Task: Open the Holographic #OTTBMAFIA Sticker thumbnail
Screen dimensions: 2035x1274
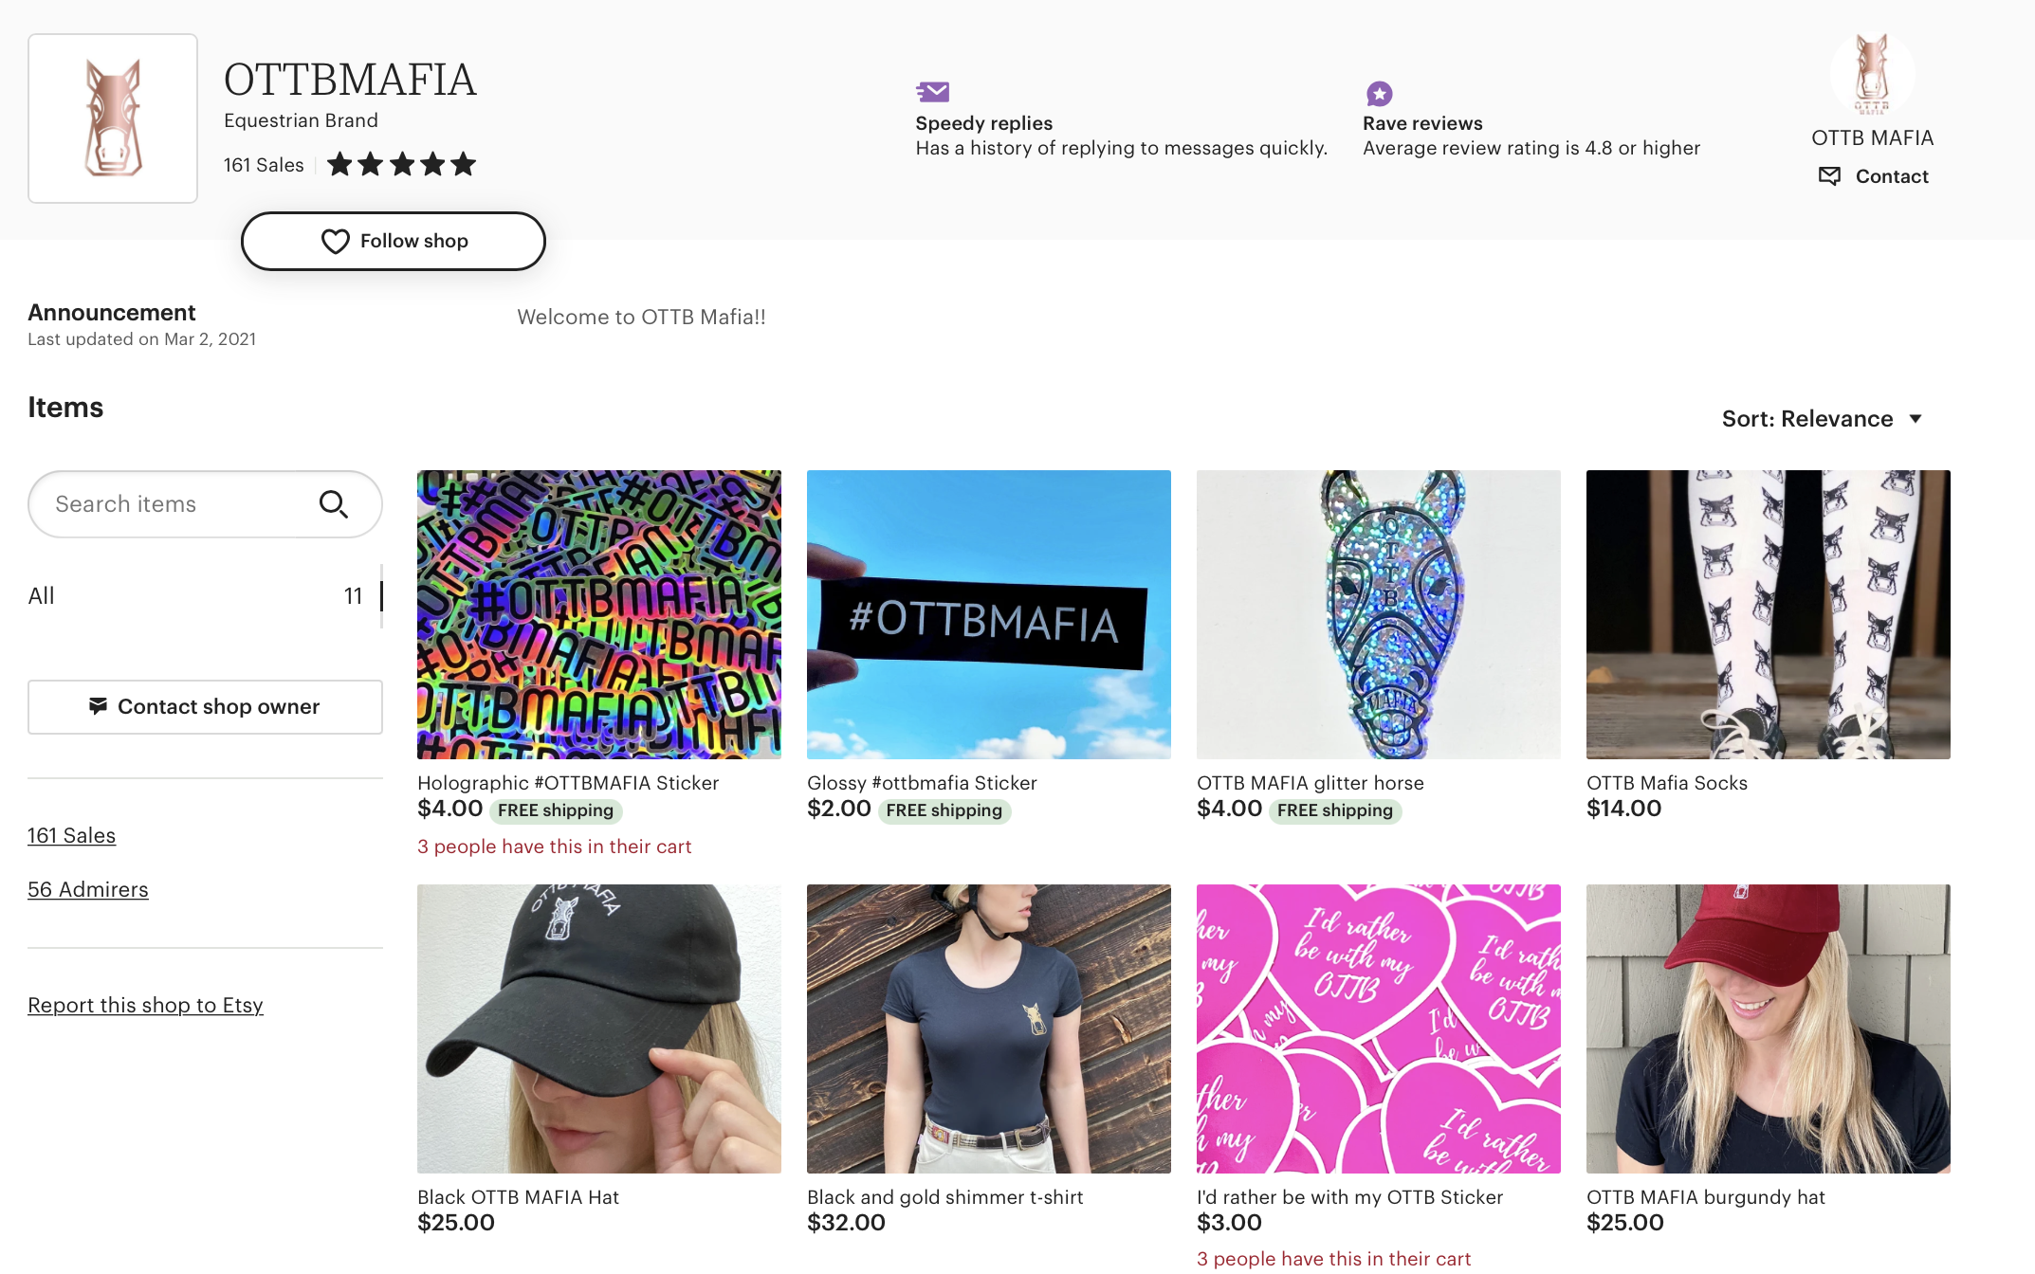Action: pyautogui.click(x=599, y=614)
